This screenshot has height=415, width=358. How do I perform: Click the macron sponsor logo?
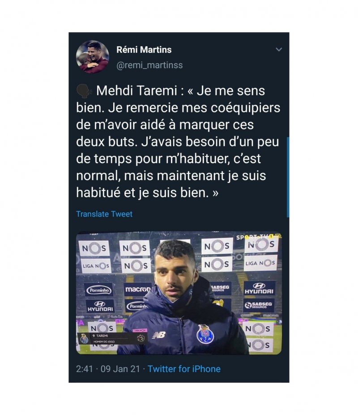tap(137, 289)
